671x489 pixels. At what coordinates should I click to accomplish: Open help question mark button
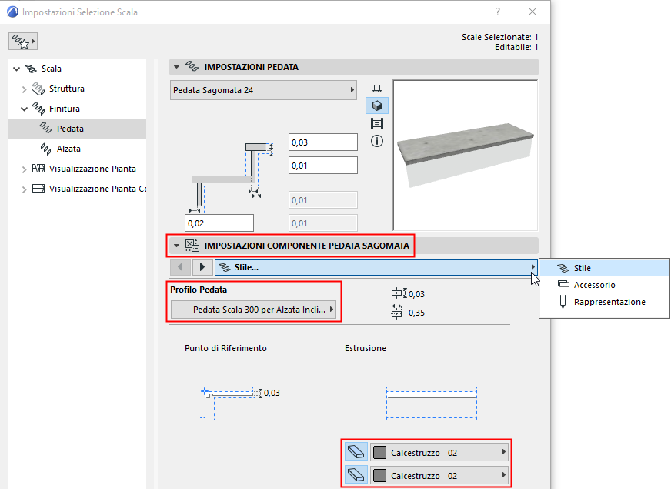pos(498,12)
